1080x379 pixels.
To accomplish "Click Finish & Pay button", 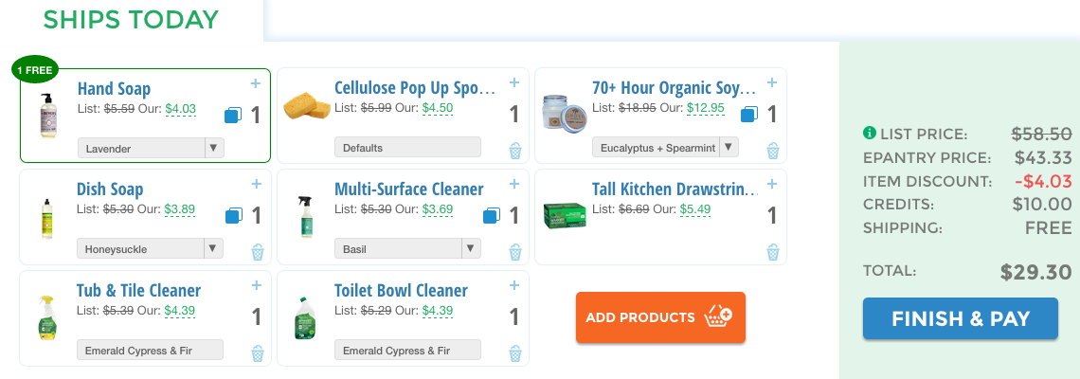I will [x=960, y=318].
